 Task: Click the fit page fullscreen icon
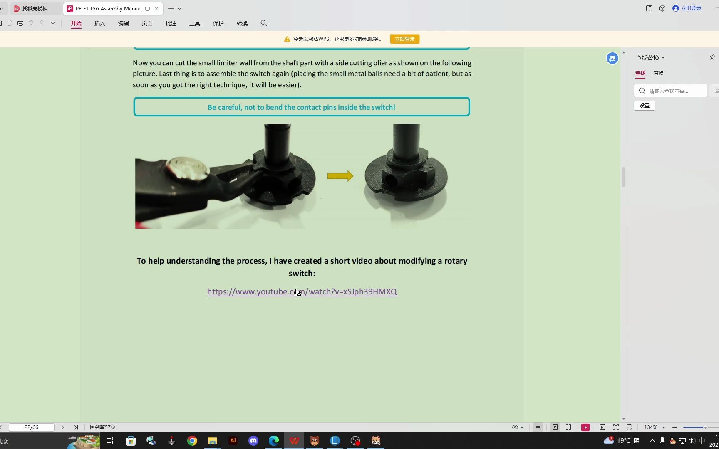pos(616,427)
